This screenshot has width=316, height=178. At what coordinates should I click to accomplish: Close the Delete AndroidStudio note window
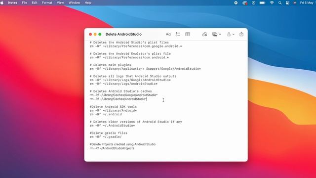point(90,34)
